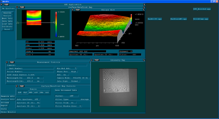Click the Save Processed Data button
The height and width of the screenshot is (119, 219).
[x=66, y=90]
